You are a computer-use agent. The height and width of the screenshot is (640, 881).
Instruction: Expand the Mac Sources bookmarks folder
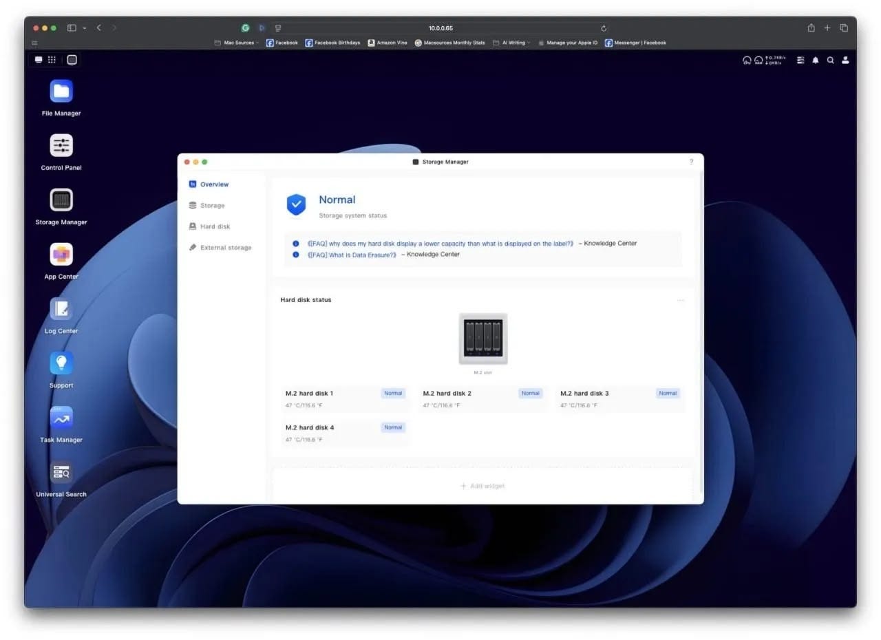[x=236, y=43]
